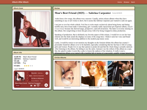The width and height of the screenshot is (147, 110).
Task: Click the Sabrina Carpenter artist value
Action: (30, 59)
